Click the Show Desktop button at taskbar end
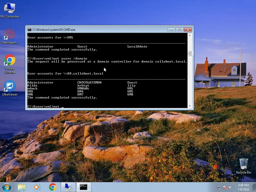This screenshot has height=192, width=256. [x=254, y=187]
